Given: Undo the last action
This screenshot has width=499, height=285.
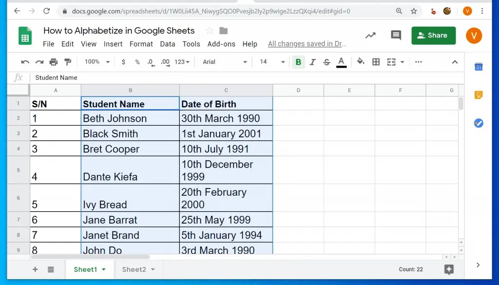Looking at the screenshot, I should 25,61.
